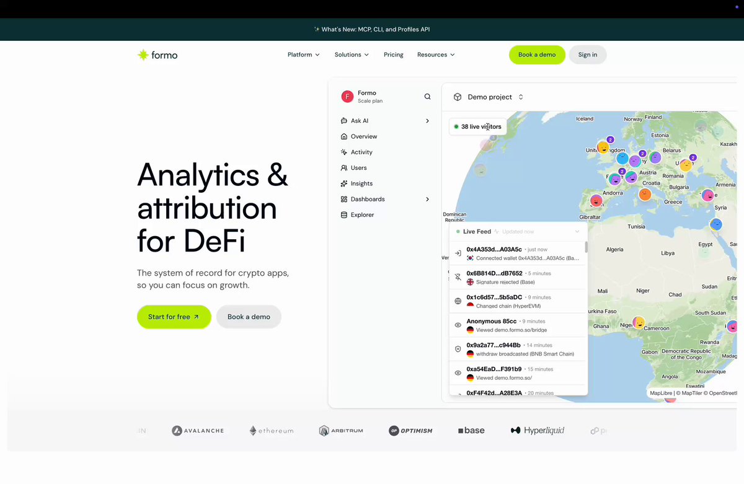Viewport: 744px width, 484px height.
Task: Click shield icon beside 0x9a2a77...c944Bb
Action: [x=458, y=349]
